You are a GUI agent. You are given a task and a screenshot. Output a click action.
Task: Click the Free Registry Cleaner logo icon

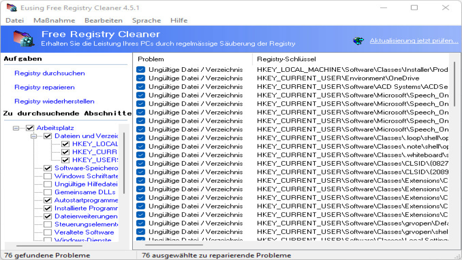click(24, 39)
